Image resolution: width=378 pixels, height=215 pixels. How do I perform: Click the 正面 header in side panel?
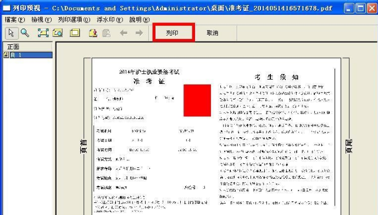pyautogui.click(x=27, y=47)
